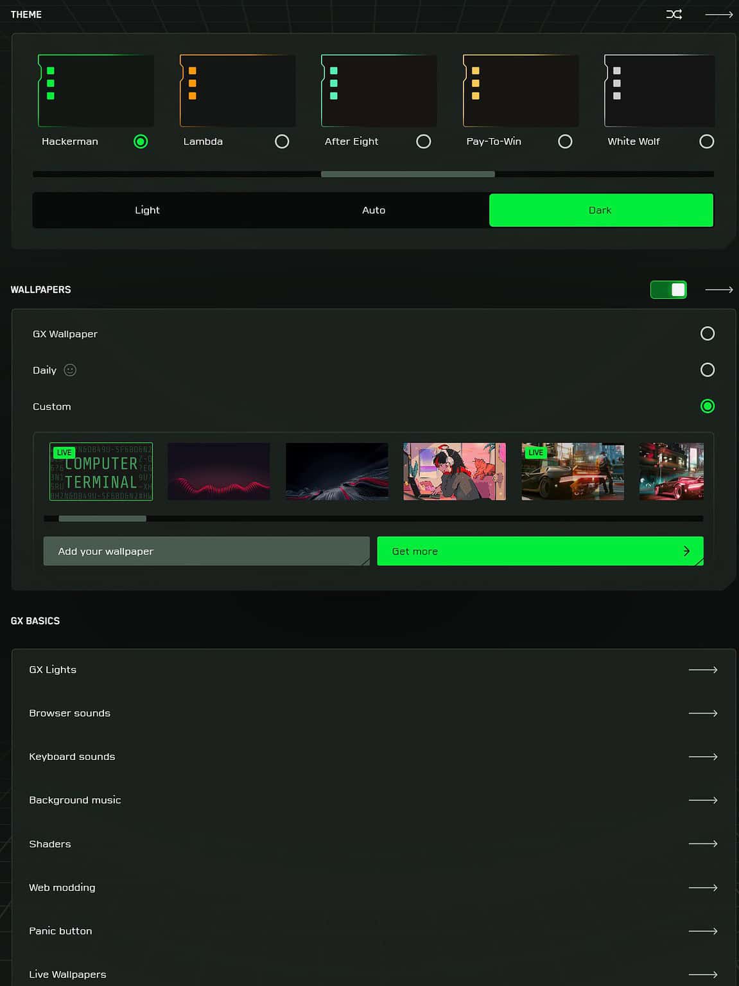This screenshot has height=986, width=739.
Task: Click the shuffle theme icon
Action: (674, 13)
